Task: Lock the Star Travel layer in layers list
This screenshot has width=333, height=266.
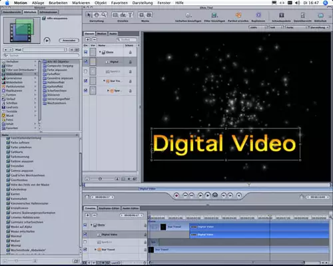Action: coord(131,81)
